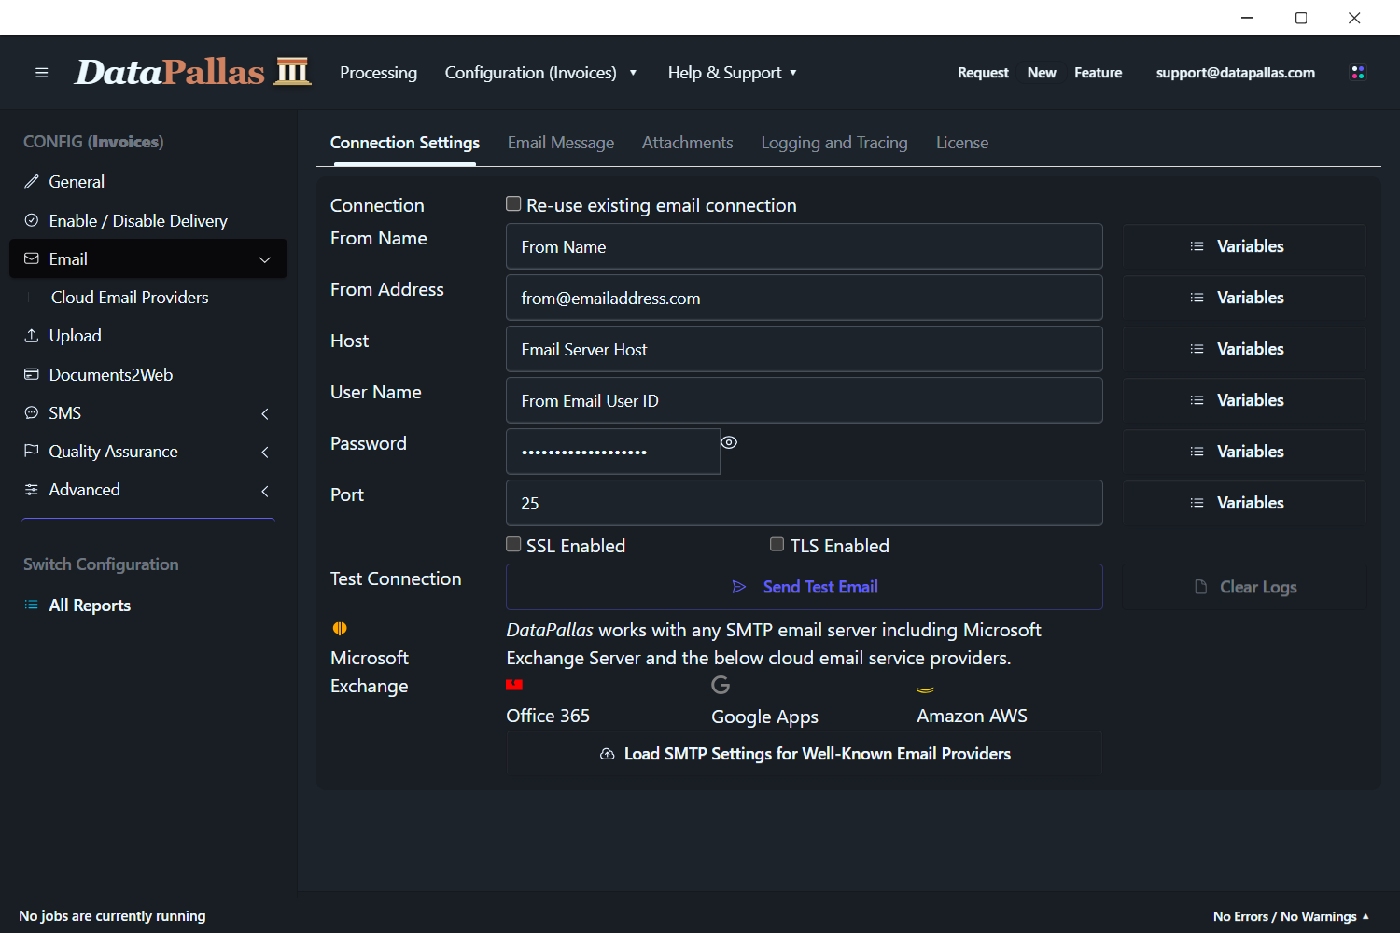1400x933 pixels.
Task: Open the Configuration (Invoices) dropdown menu
Action: (x=540, y=73)
